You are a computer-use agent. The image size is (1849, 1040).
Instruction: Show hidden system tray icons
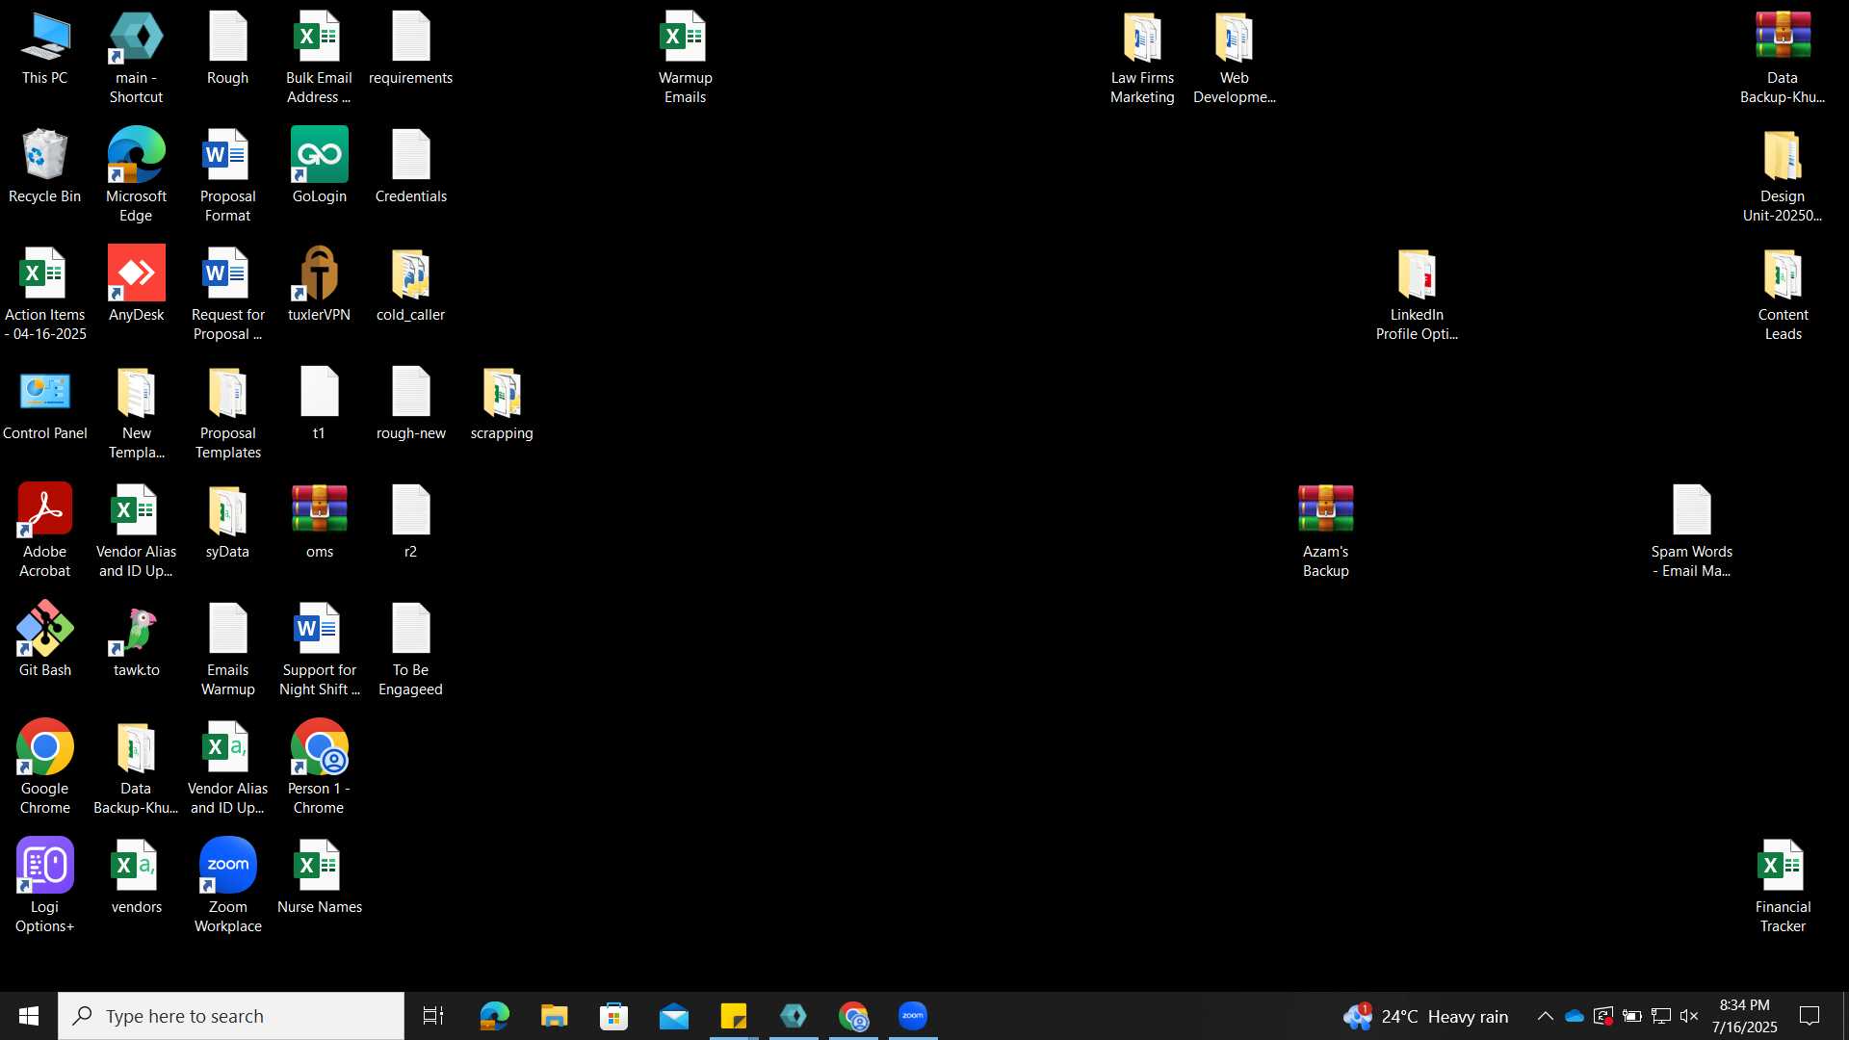tap(1545, 1016)
